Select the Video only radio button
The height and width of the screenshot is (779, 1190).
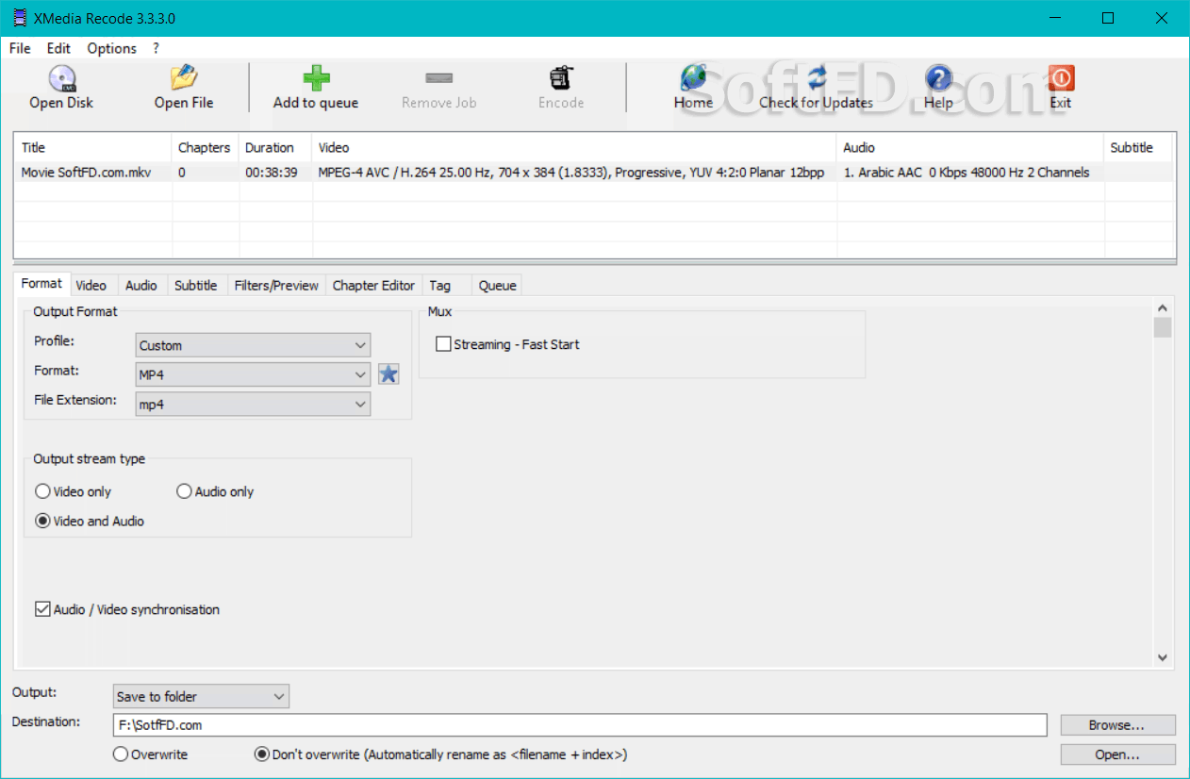[x=42, y=491]
